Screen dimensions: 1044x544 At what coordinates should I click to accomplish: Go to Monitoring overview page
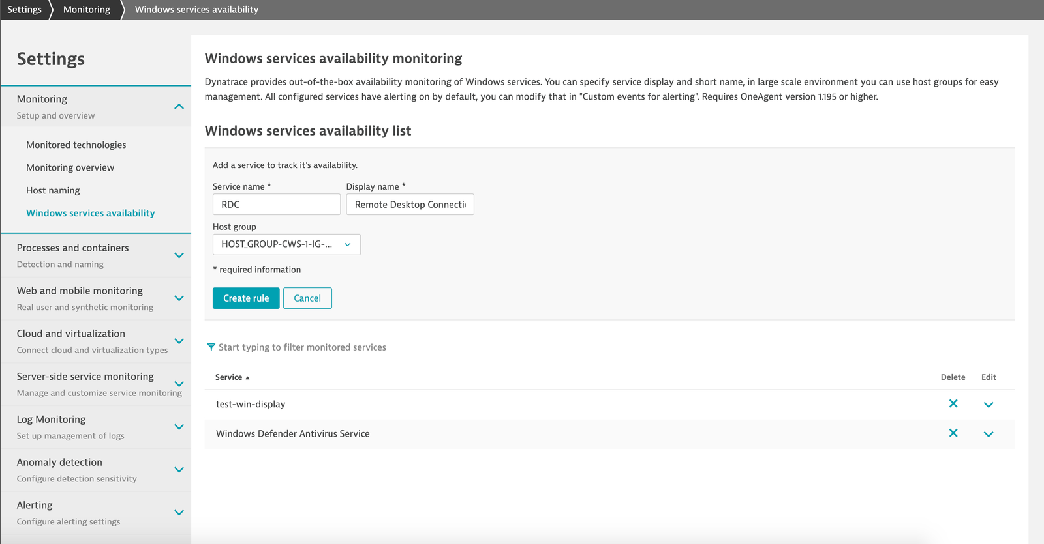pyautogui.click(x=70, y=167)
